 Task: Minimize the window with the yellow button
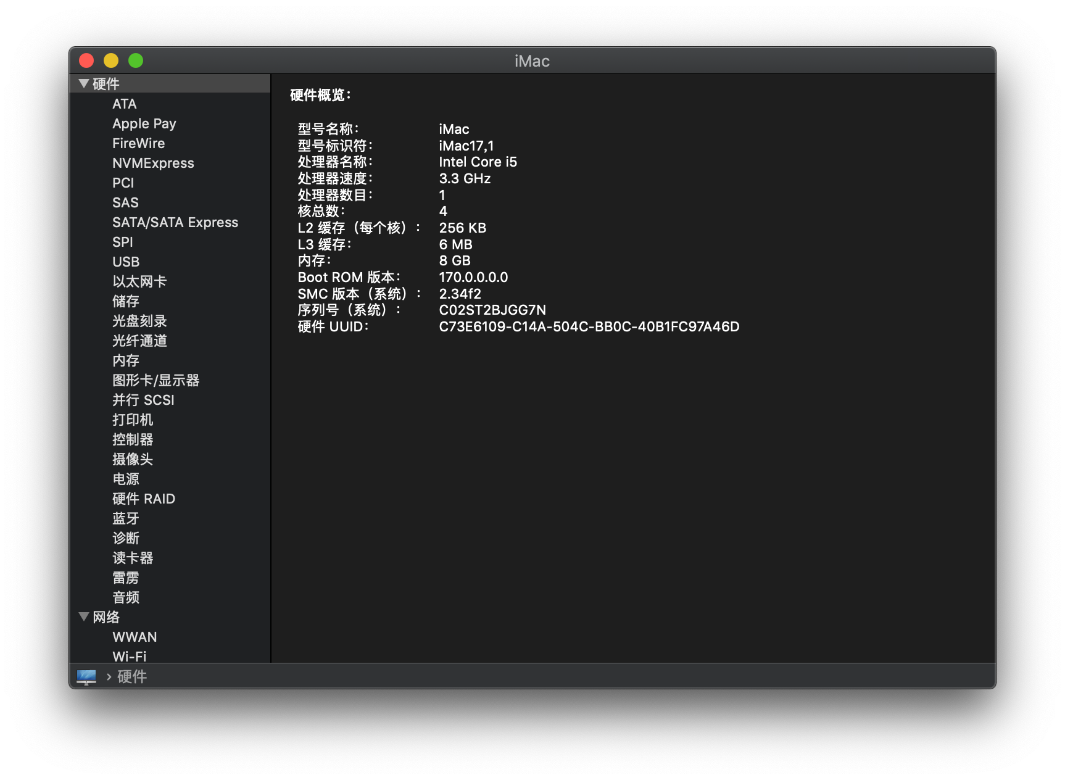pos(111,60)
